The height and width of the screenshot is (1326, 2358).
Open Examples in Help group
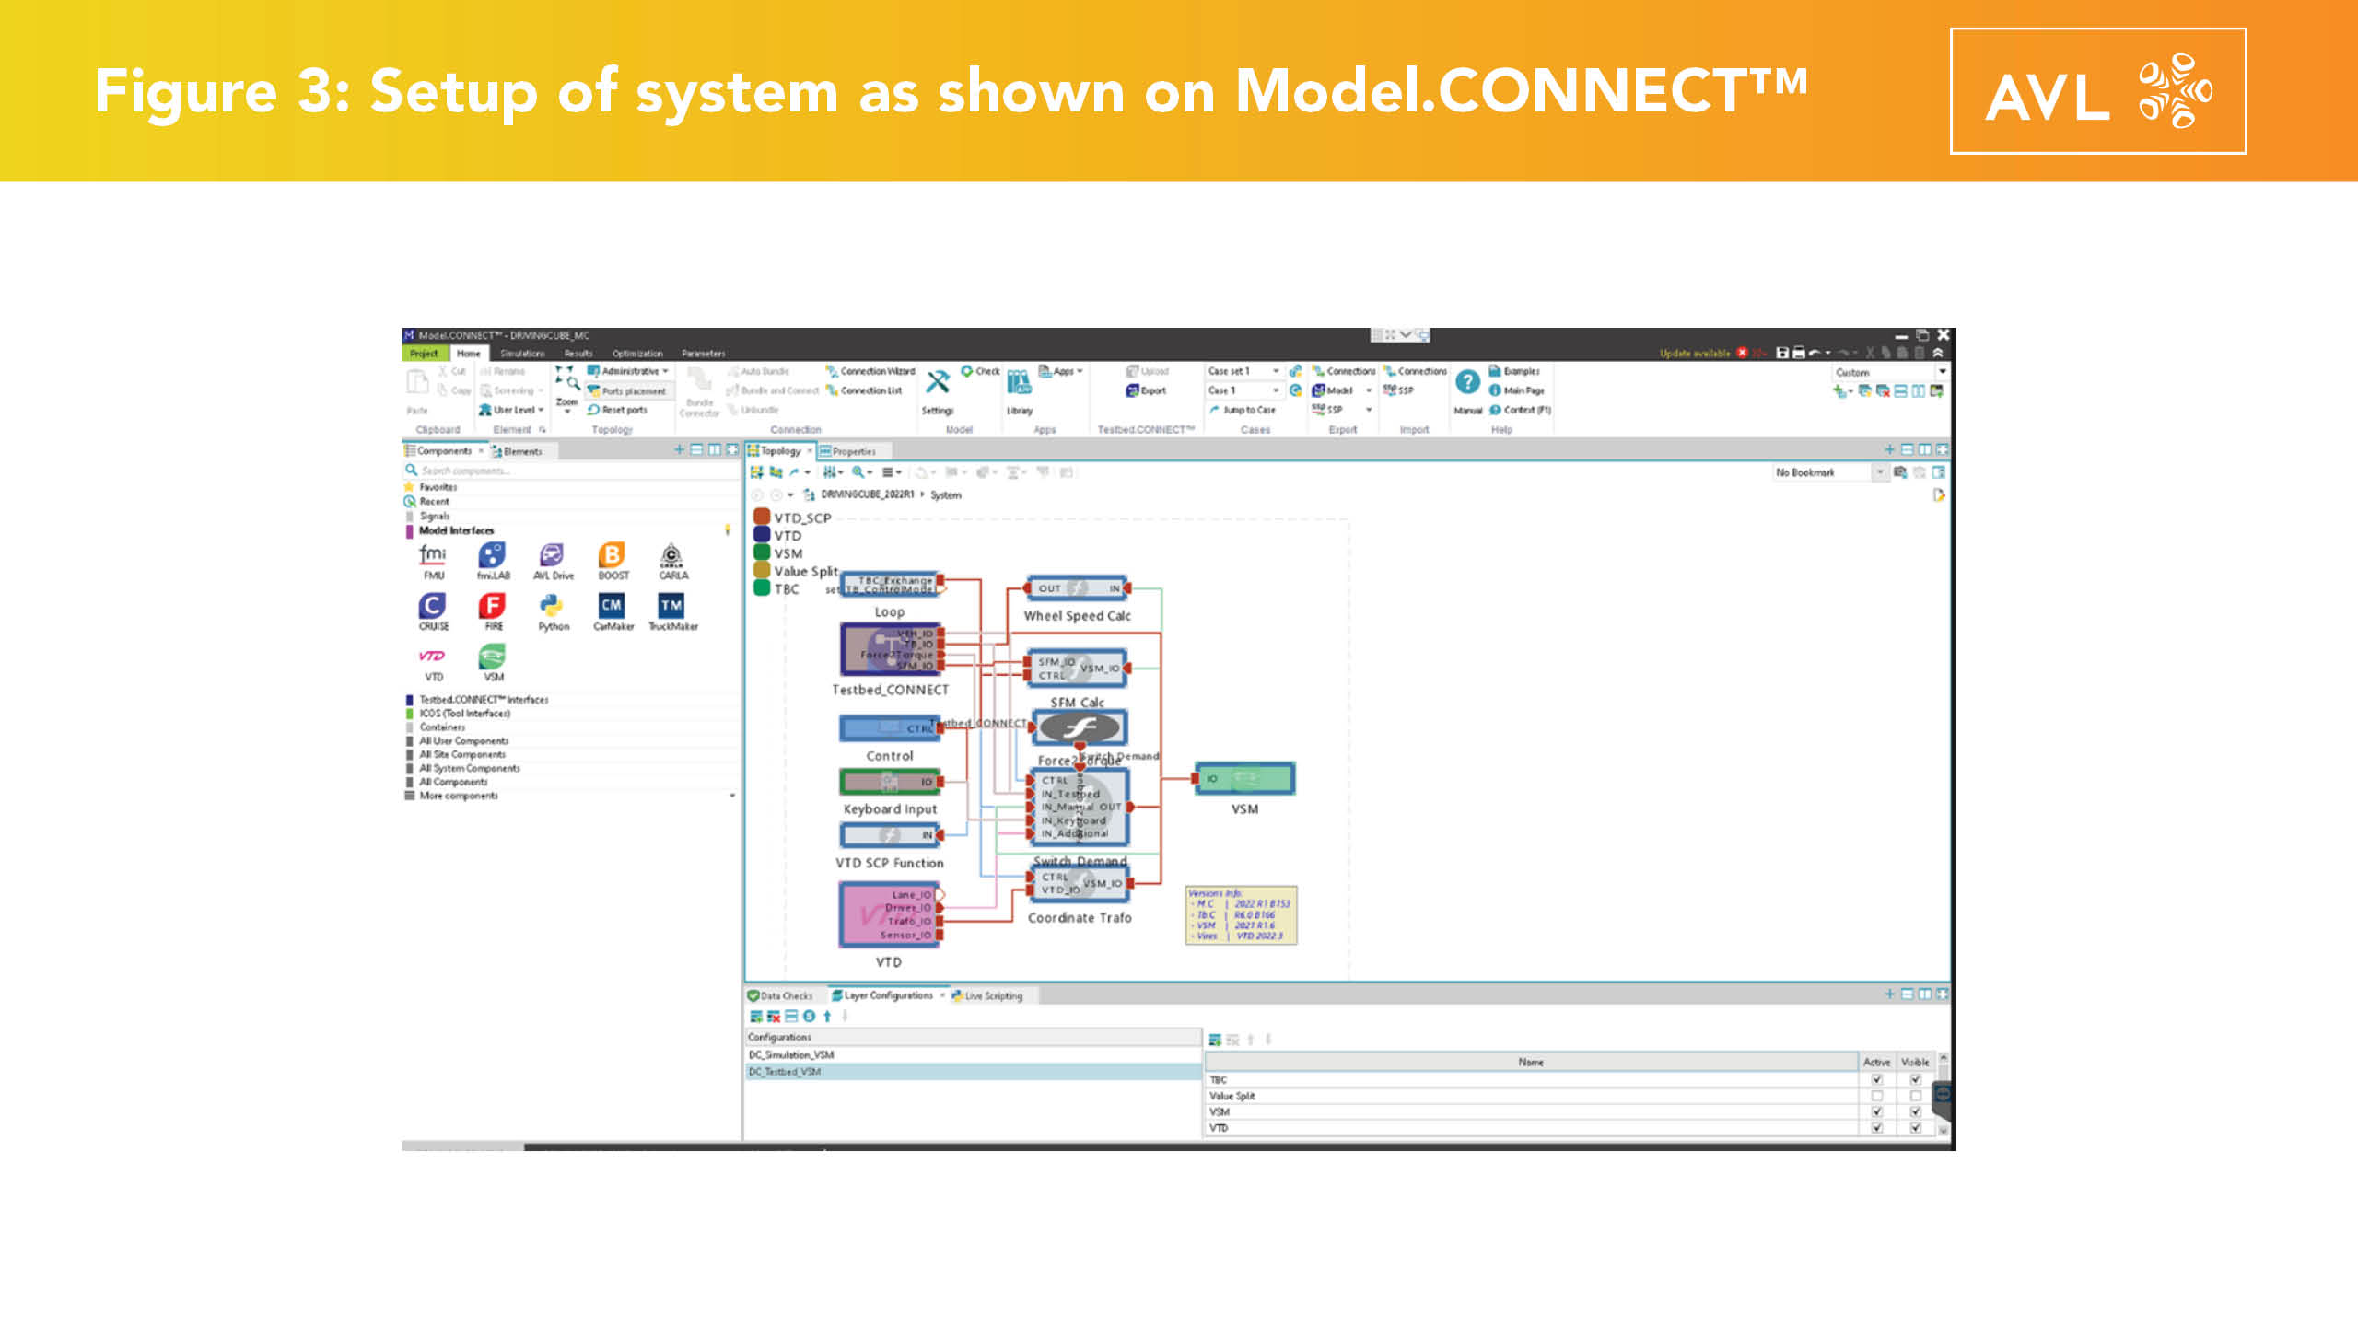tap(1514, 371)
